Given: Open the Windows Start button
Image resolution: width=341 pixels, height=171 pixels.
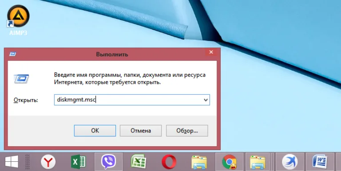Looking at the screenshot, I should click(x=12, y=162).
